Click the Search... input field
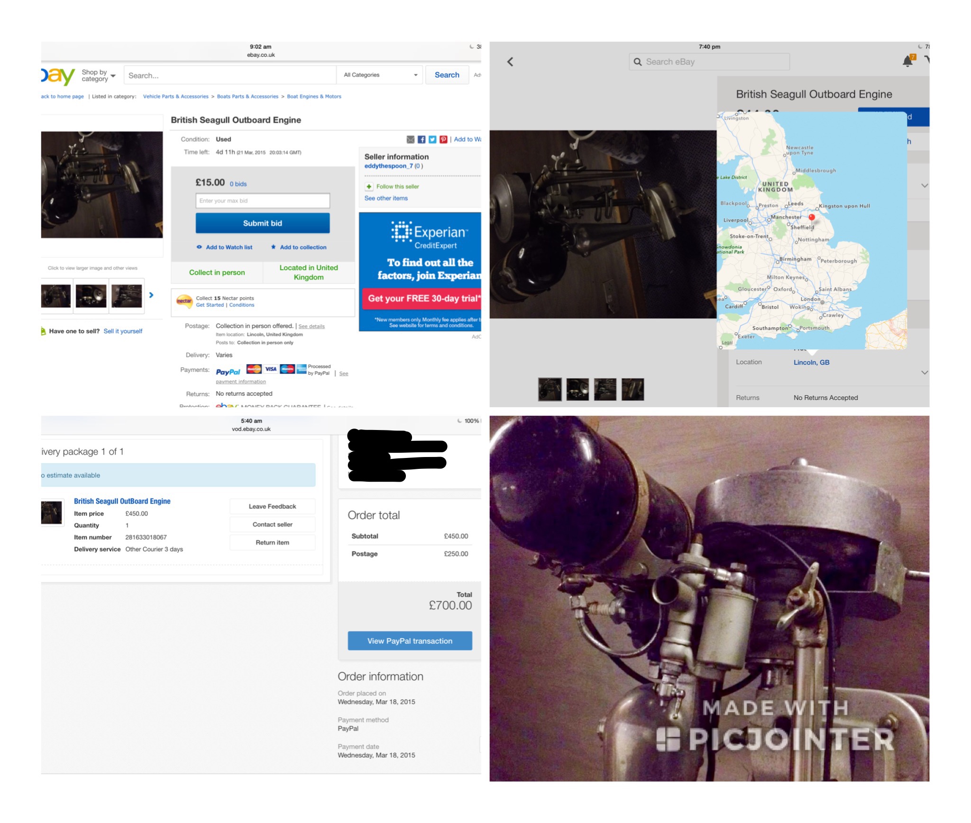Screen dimensions: 971x823 click(230, 75)
